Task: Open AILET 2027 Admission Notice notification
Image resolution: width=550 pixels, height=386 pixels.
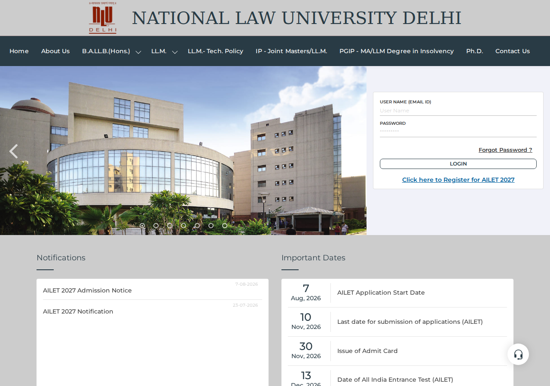Action: (87, 290)
